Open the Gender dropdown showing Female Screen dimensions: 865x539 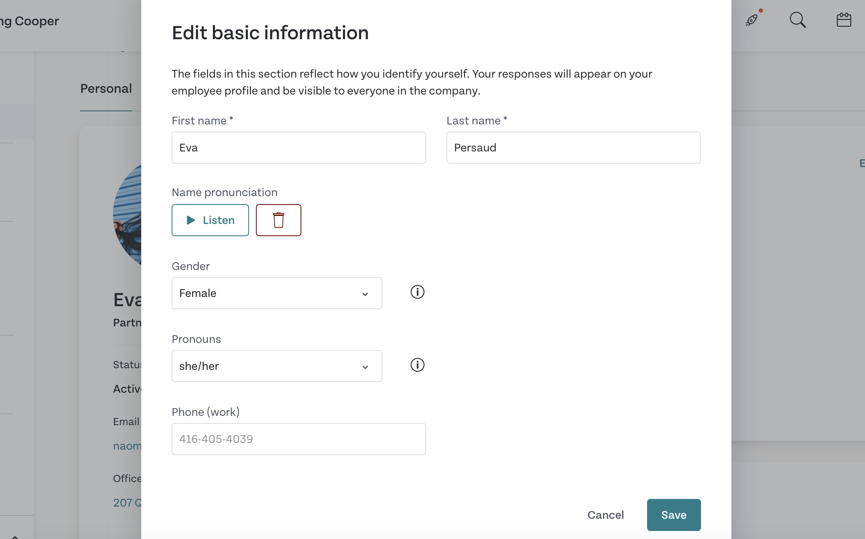click(277, 293)
